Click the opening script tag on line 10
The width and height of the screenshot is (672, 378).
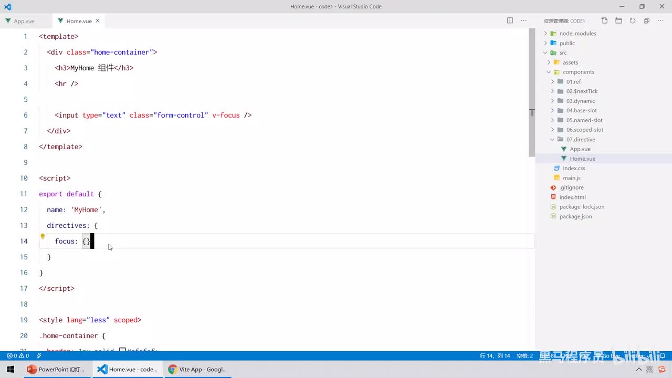pyautogui.click(x=55, y=178)
